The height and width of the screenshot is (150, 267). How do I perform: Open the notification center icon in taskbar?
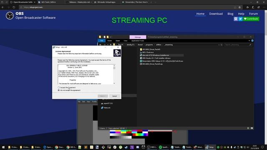[262, 147]
